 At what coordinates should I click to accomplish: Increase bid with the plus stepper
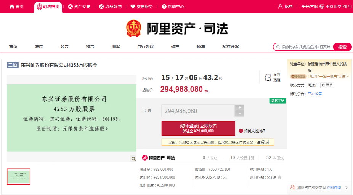tap(239, 108)
